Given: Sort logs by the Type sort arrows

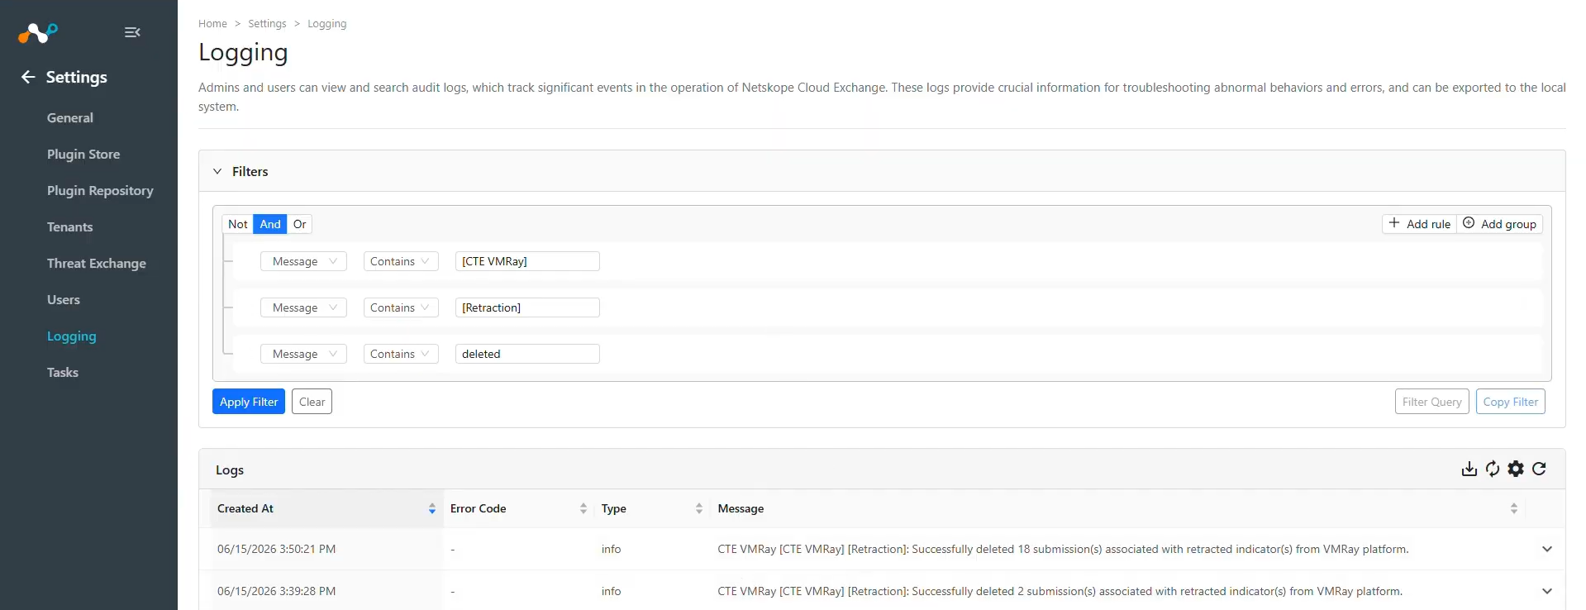Looking at the screenshot, I should pos(699,508).
